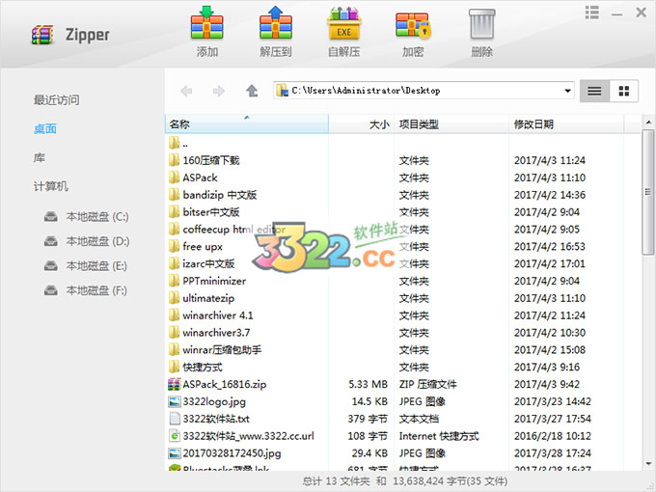The width and height of the screenshot is (656, 492).
Task: Select the 快捷方式 folder
Action: tap(402, 367)
